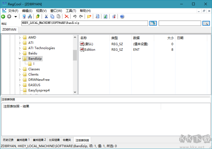Select the AMD key in tree
This screenshot has height=149, width=212.
pyautogui.click(x=32, y=37)
